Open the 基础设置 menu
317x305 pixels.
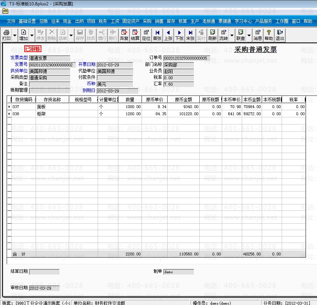click(27, 21)
